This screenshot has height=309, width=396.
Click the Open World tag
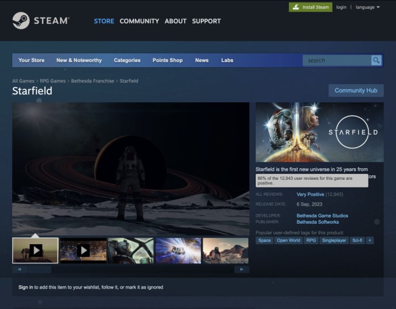point(288,240)
